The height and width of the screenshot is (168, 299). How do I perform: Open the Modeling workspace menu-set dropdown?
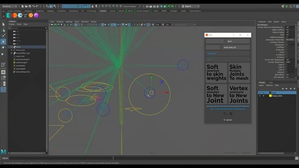9,6
